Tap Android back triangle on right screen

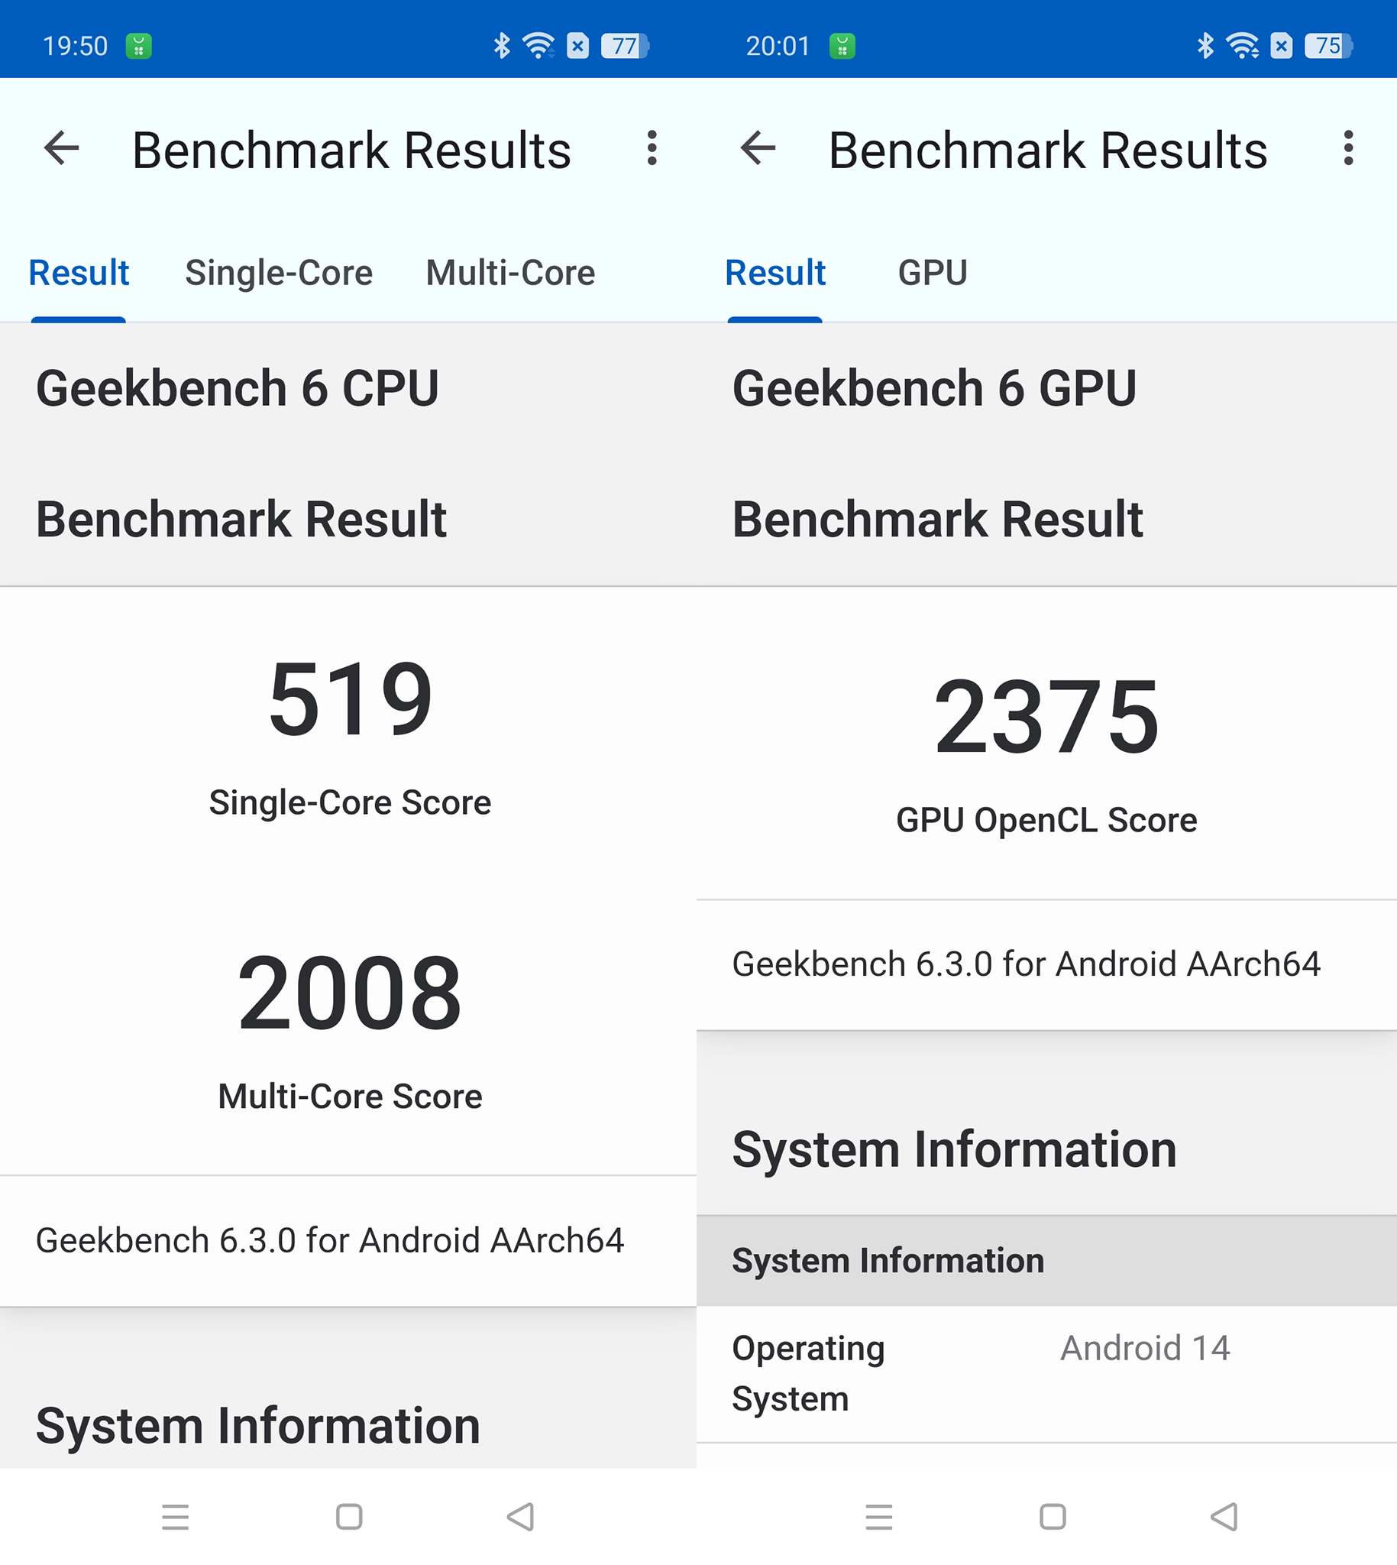click(x=1224, y=1517)
